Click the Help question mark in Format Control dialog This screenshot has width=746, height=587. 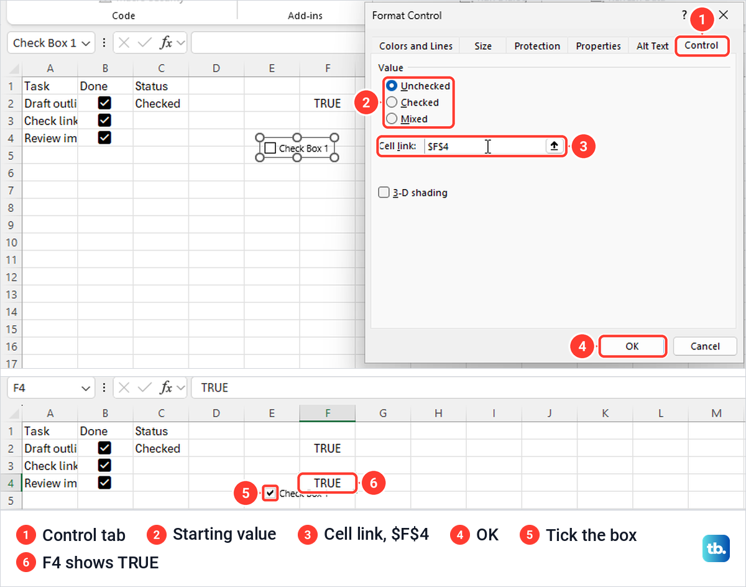(x=684, y=16)
